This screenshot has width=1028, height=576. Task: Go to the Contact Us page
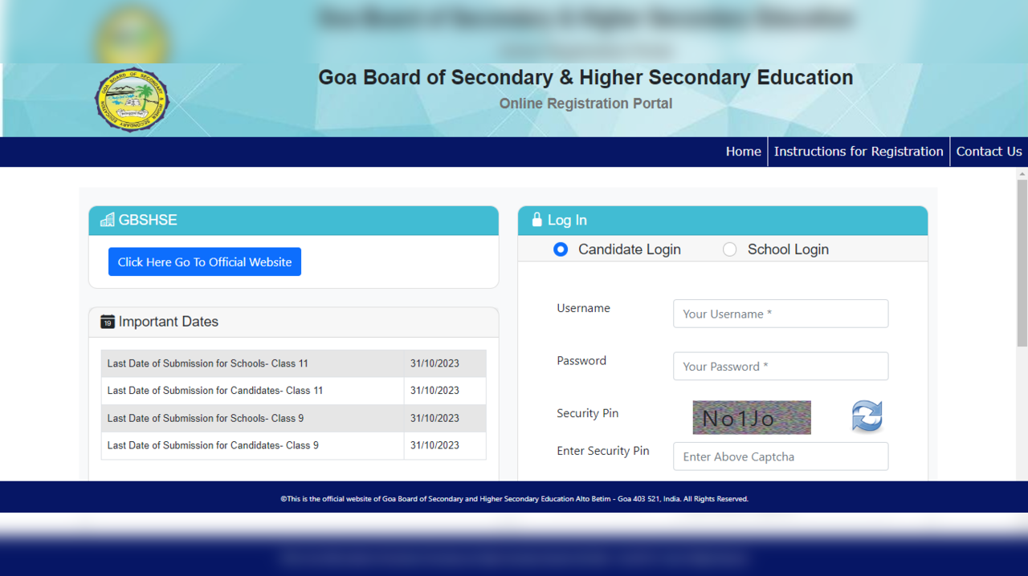coord(989,152)
